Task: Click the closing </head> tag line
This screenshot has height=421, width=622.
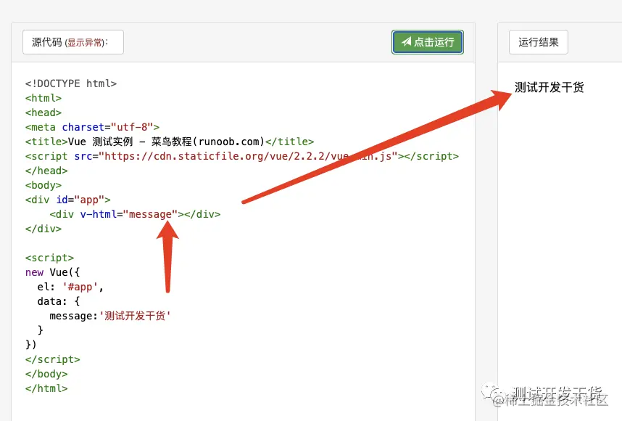Action: pos(46,171)
